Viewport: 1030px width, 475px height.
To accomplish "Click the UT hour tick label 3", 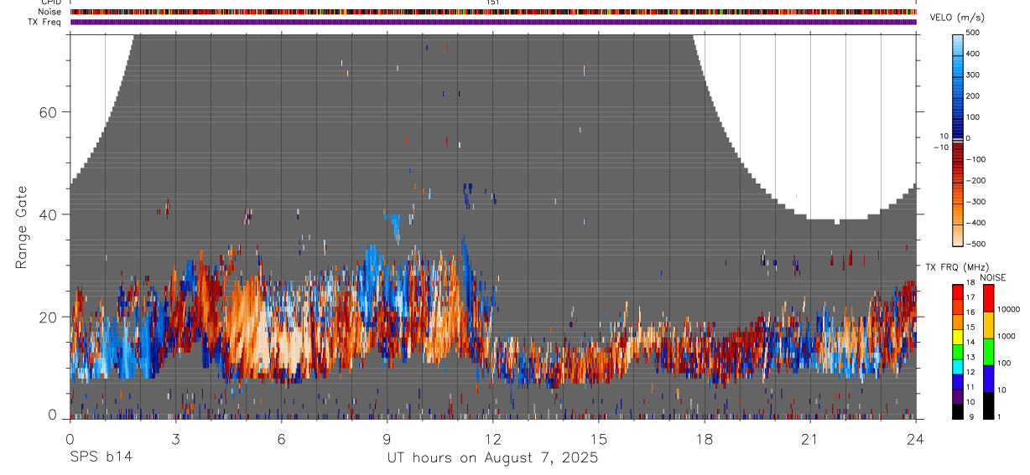I will 175,439.
